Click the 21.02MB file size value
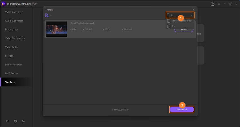The image size is (240, 127). (128, 29)
